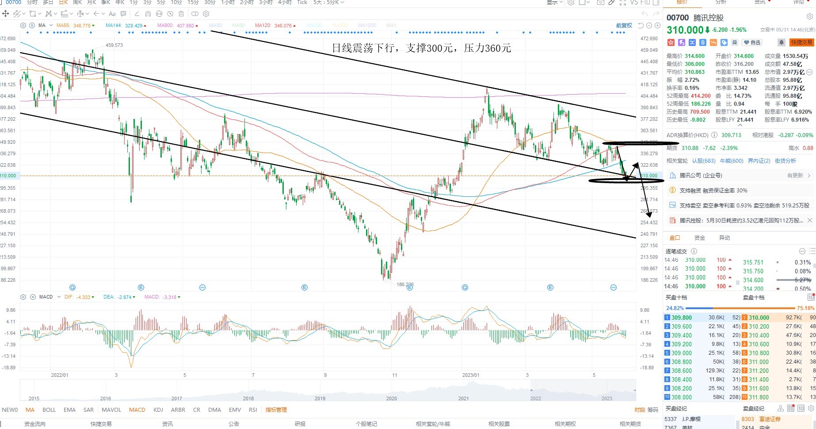Remove the MA indicator with X
The width and height of the screenshot is (816, 429).
click(32, 25)
